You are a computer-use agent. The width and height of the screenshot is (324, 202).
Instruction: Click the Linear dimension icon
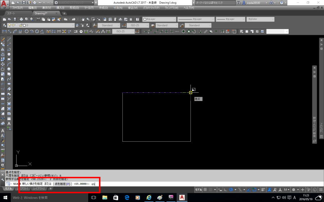(x=4, y=31)
